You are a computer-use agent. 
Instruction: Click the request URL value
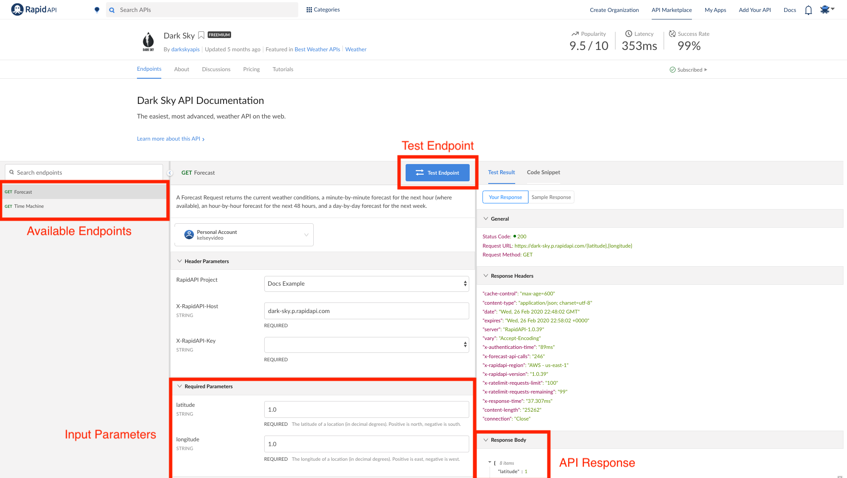point(573,246)
